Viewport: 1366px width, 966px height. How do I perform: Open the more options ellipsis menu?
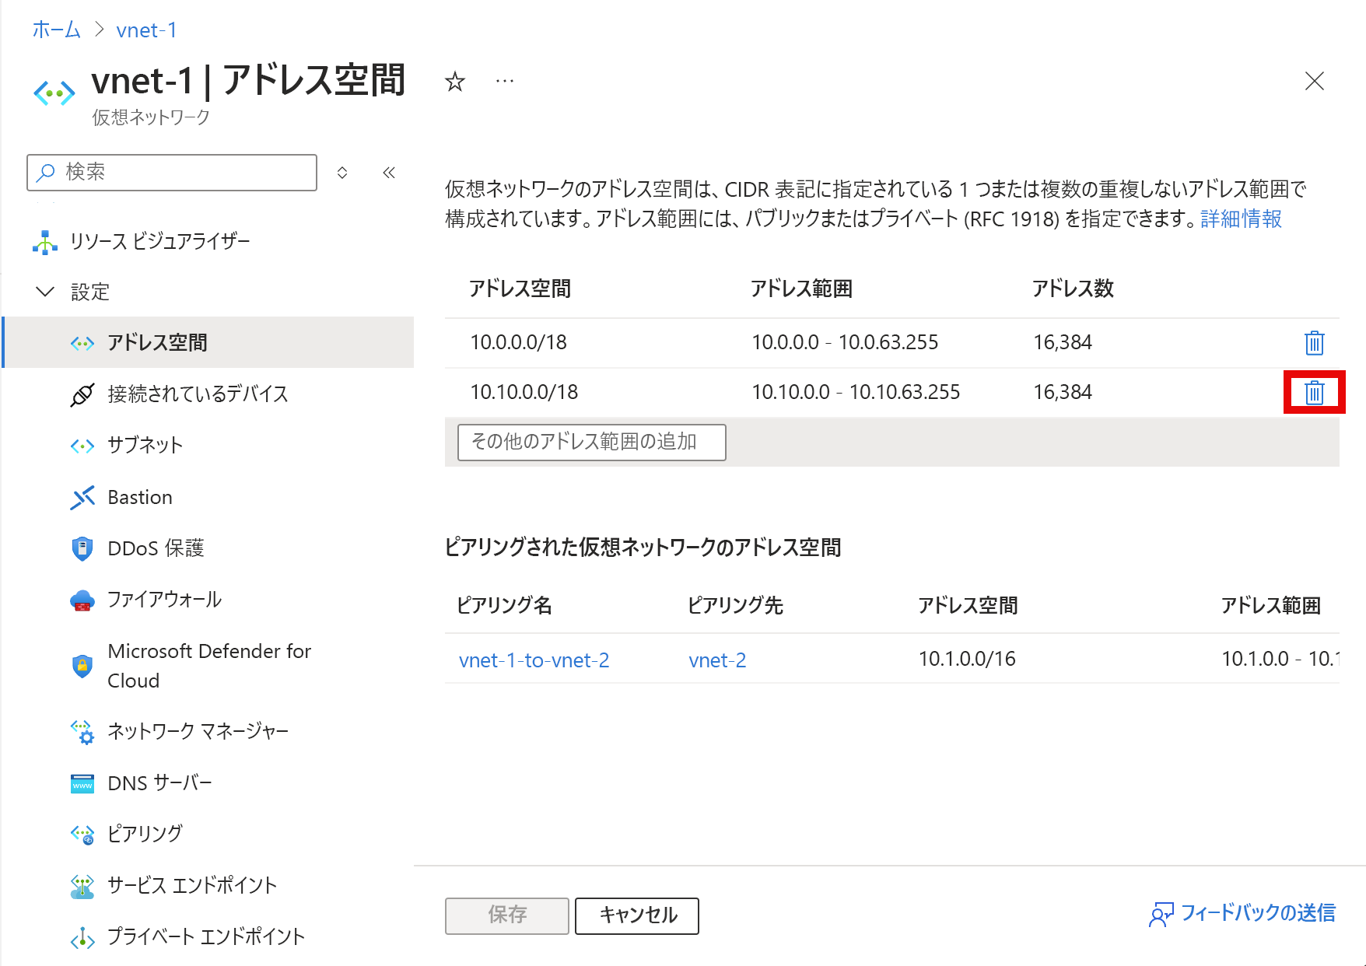pos(504,82)
